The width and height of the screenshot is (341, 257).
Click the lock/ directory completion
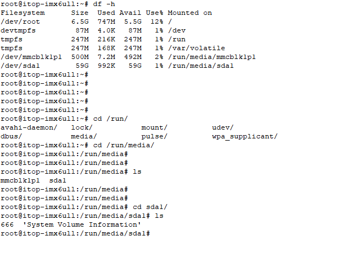pos(82,127)
